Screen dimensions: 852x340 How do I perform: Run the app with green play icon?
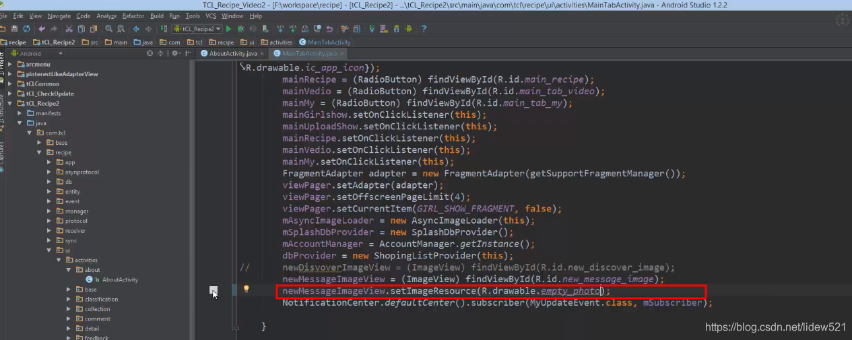(x=228, y=29)
